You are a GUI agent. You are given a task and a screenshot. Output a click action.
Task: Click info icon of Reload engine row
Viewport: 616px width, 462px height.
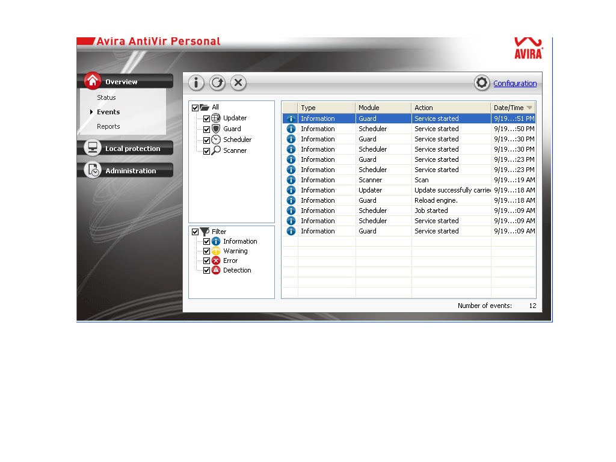click(x=291, y=200)
